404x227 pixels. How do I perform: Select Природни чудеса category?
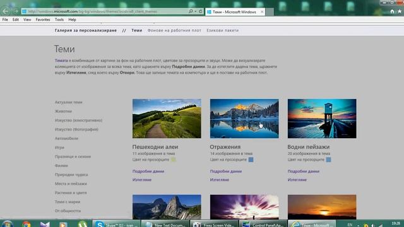[x=71, y=175]
